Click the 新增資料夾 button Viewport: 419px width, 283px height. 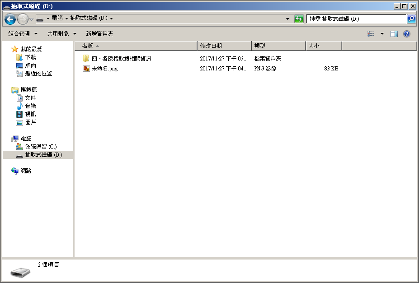point(99,34)
